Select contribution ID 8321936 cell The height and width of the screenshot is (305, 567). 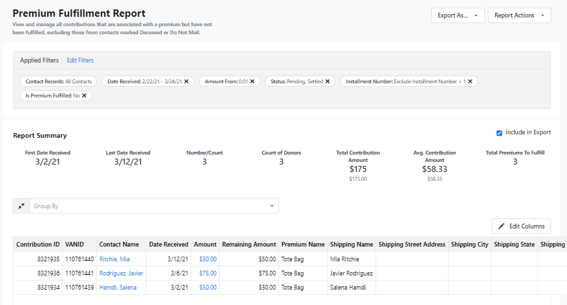pyautogui.click(x=38, y=273)
